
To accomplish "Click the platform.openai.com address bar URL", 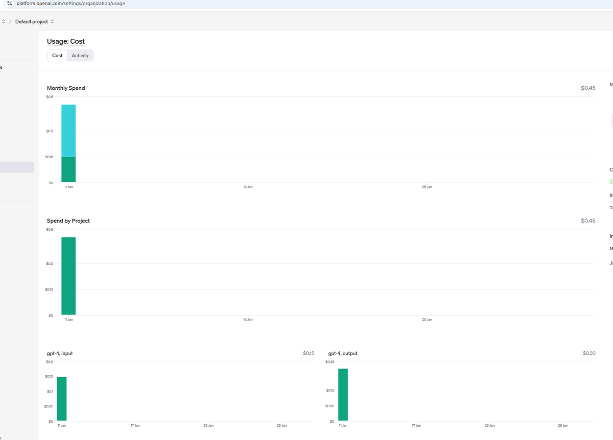I will pos(71,4).
